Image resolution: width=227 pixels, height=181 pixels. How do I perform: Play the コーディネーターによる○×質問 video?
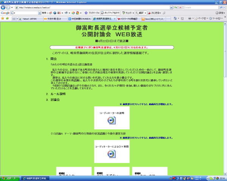pyautogui.click(x=112, y=153)
